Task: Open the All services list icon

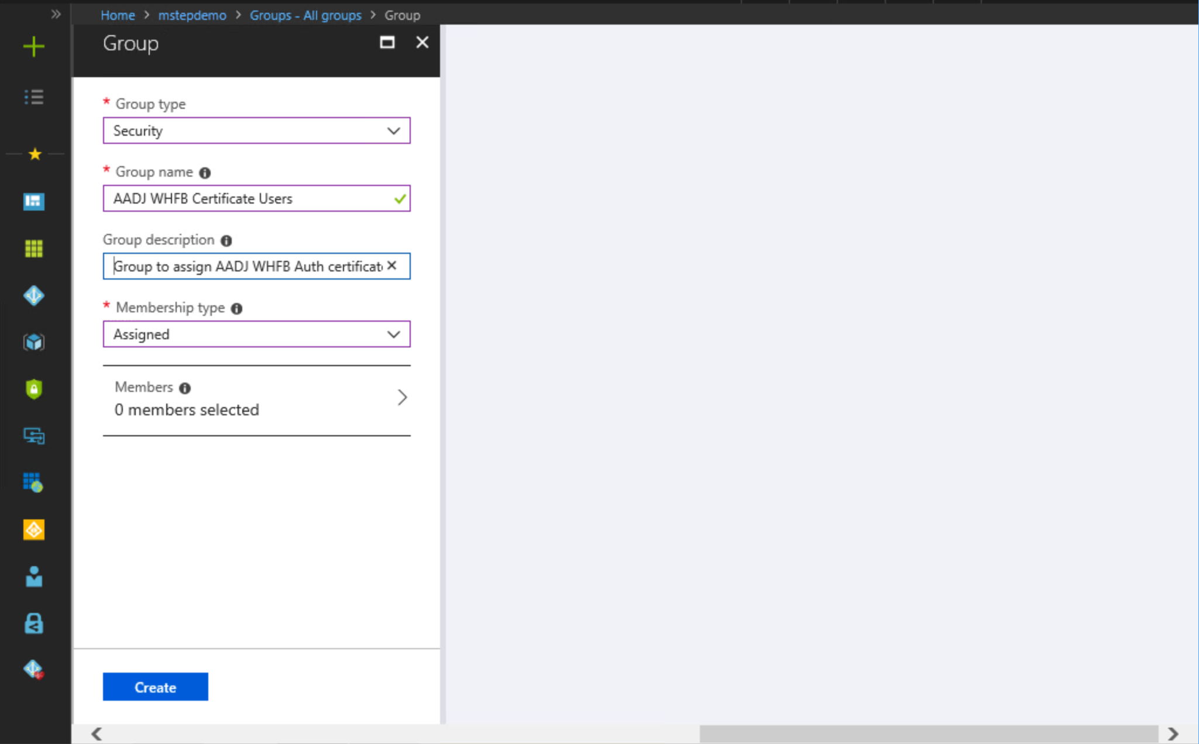Action: tap(34, 97)
